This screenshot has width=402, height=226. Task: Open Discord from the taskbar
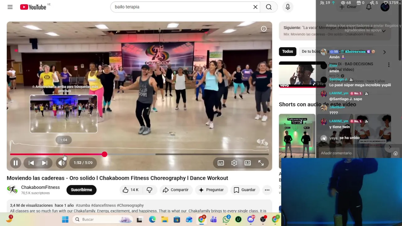pyautogui.click(x=251, y=219)
